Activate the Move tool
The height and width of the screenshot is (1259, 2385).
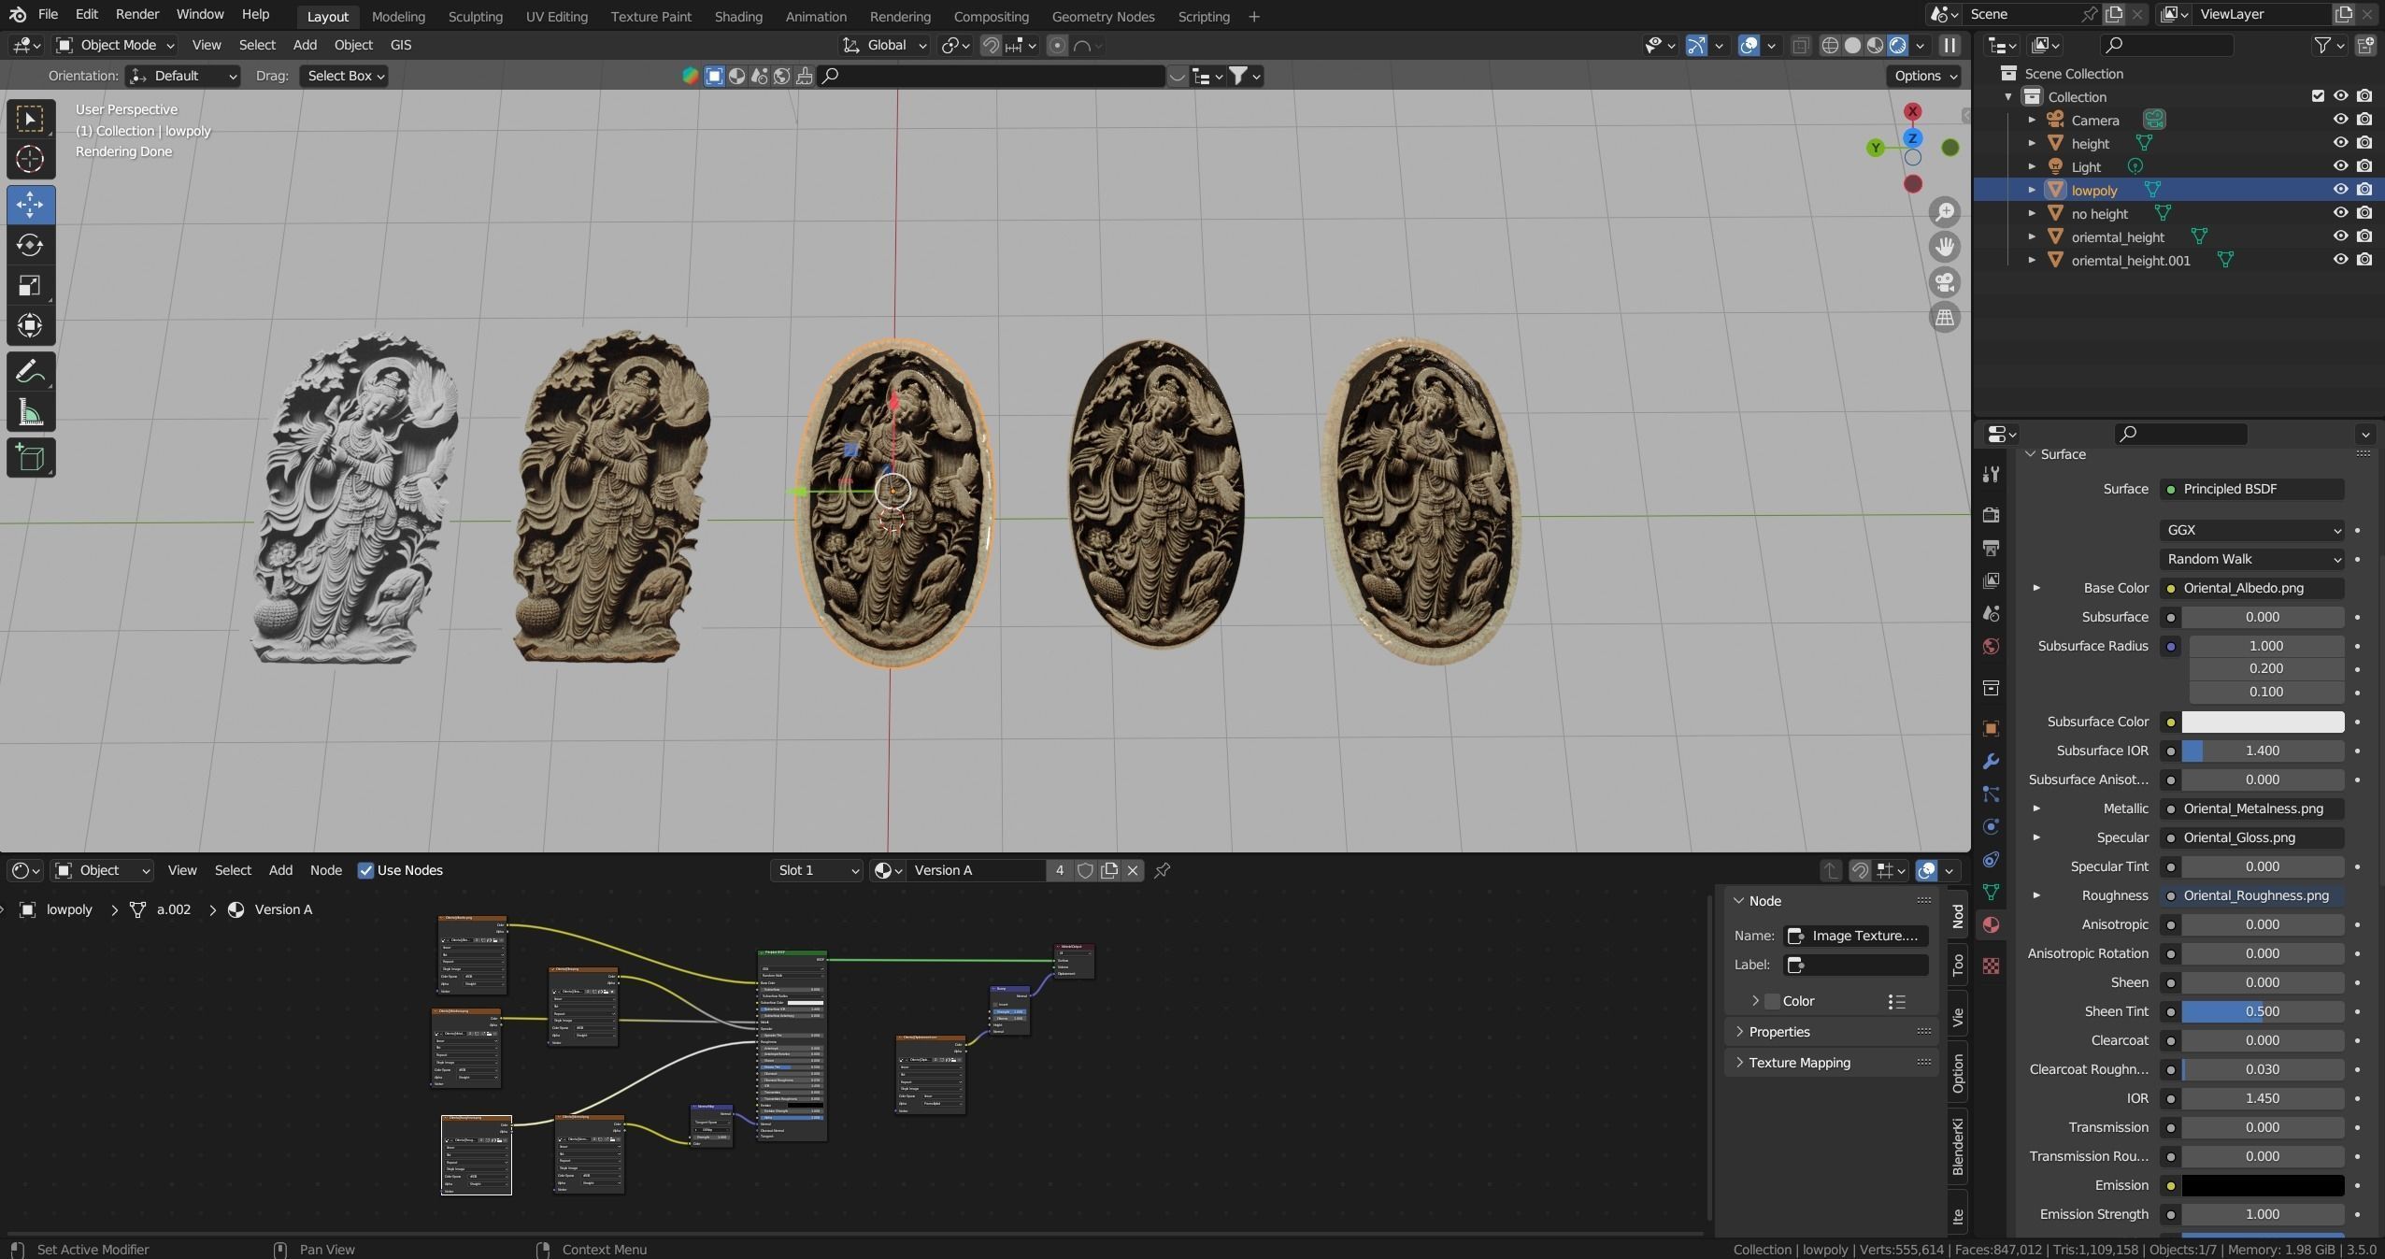pyautogui.click(x=30, y=205)
